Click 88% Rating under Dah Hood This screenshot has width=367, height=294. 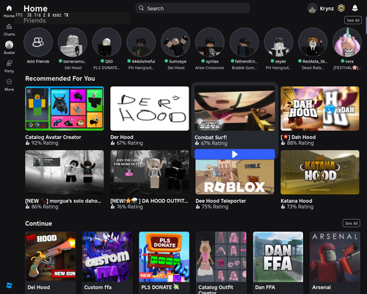pos(300,143)
